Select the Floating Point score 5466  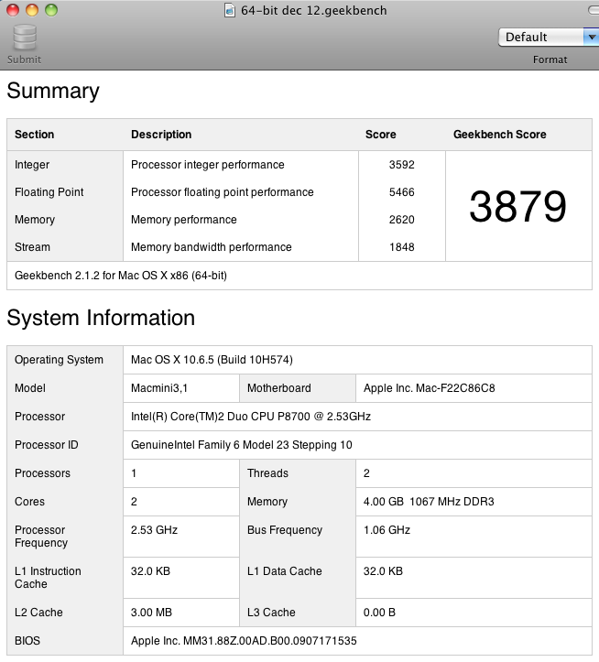(402, 191)
